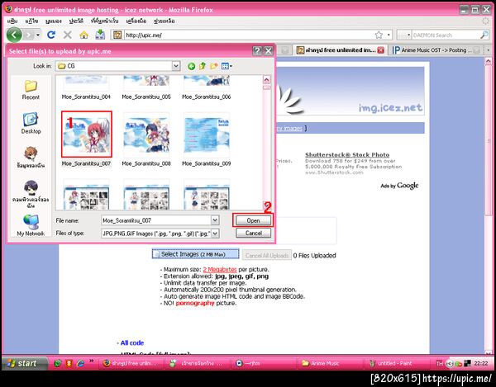Open Desktop location in sidebar
496x387 pixels.
(31, 123)
